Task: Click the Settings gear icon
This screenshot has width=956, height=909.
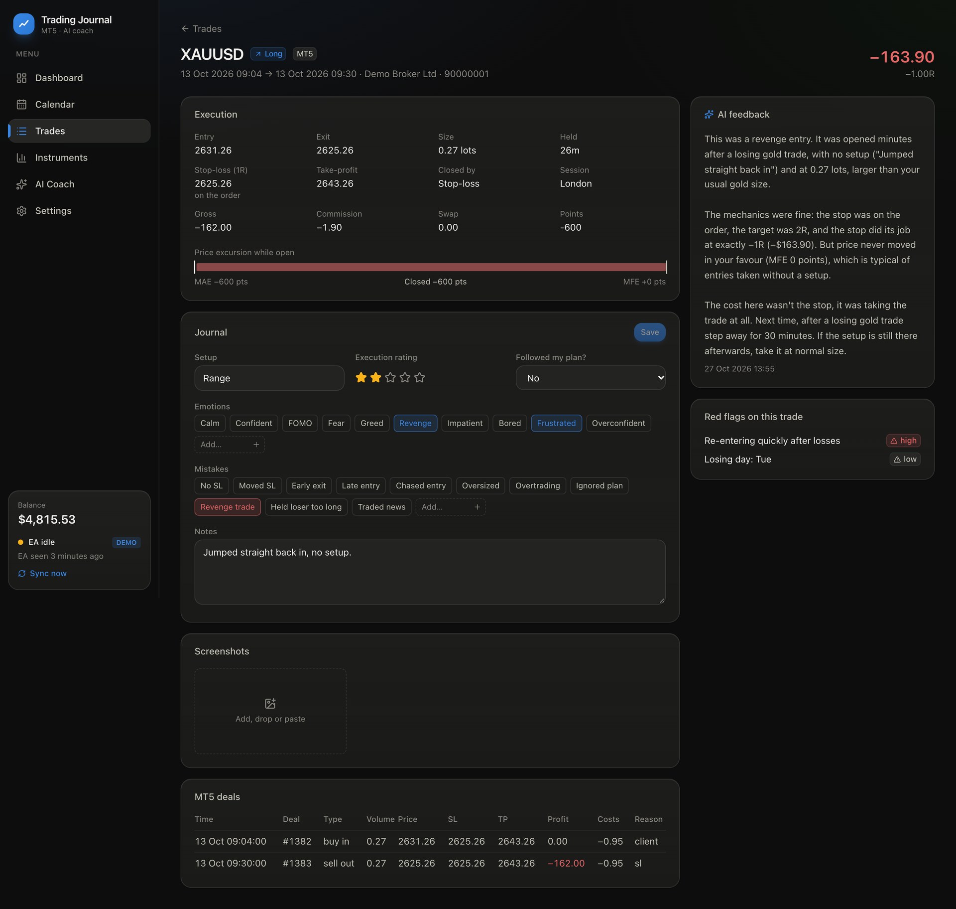Action: tap(21, 211)
